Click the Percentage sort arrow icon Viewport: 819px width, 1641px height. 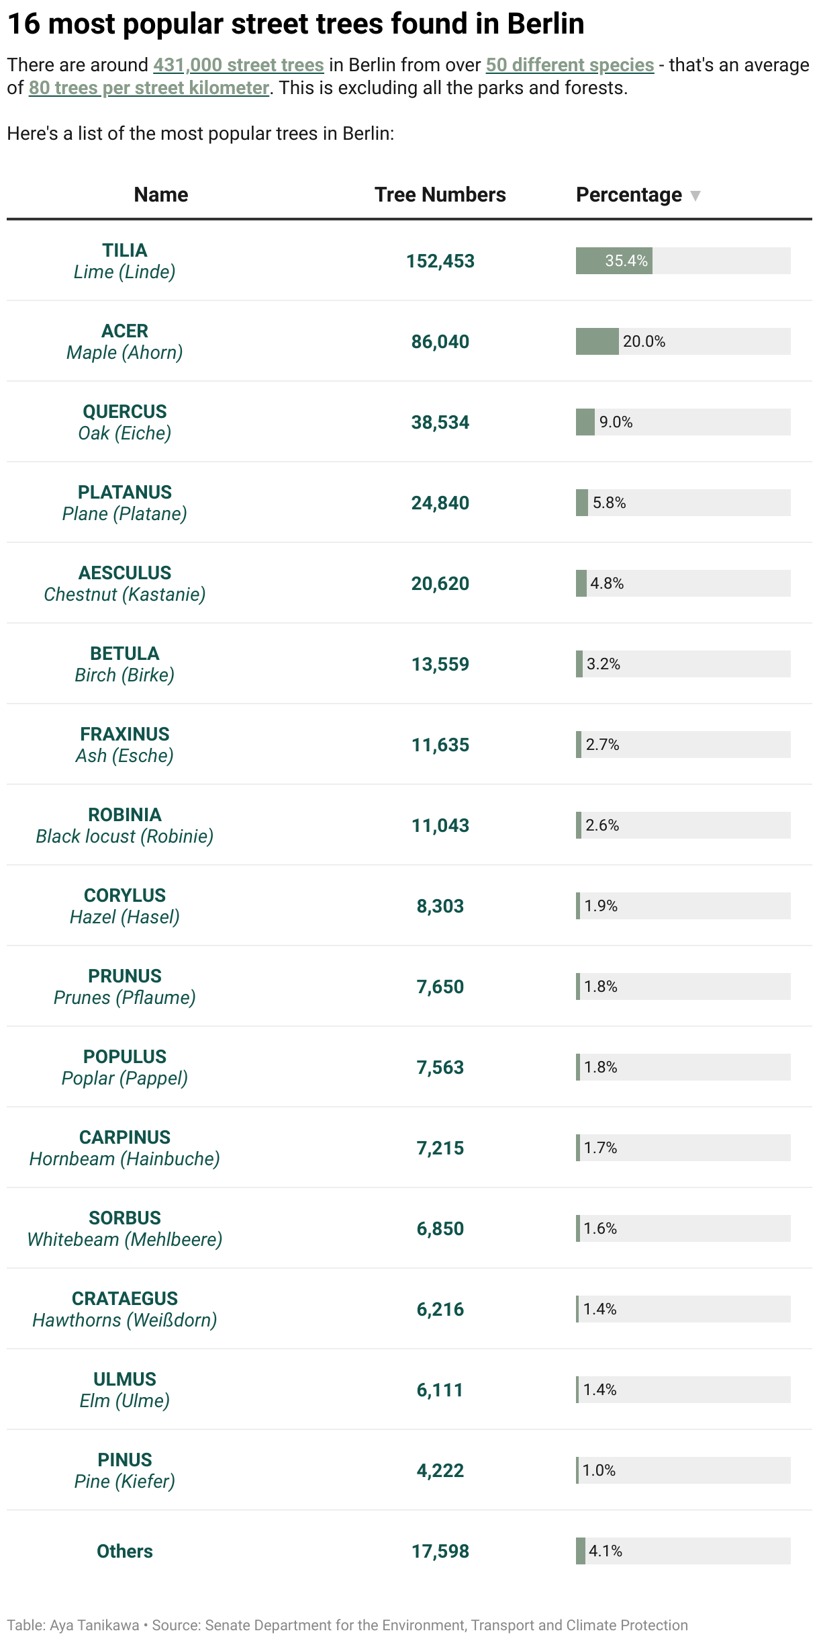(695, 196)
